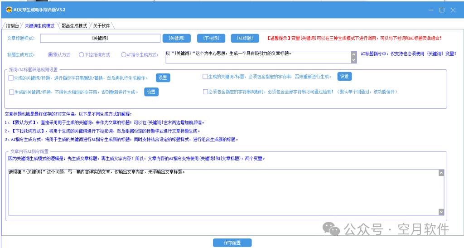Click explanation line 3 about AI指令生成方式
The width and height of the screenshot is (464, 248).
121,139
